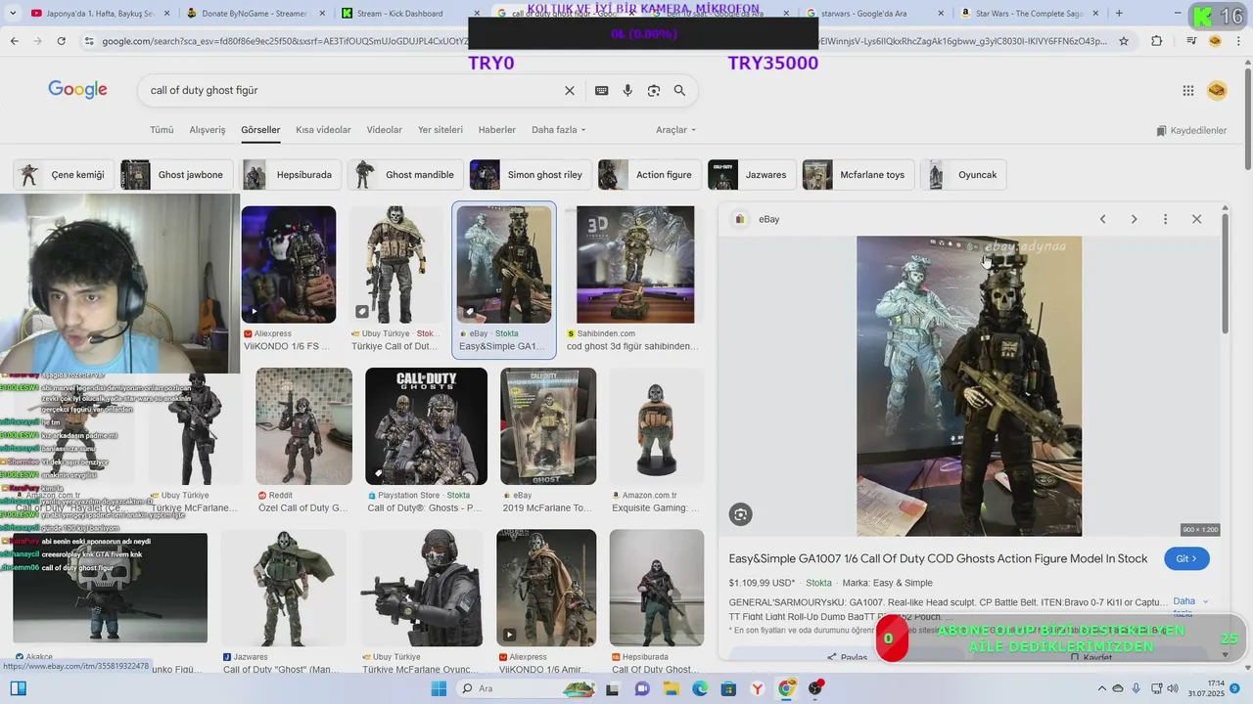The height and width of the screenshot is (704, 1253).
Task: Switch to the 'Yer siteleri' tab
Action: (x=441, y=130)
